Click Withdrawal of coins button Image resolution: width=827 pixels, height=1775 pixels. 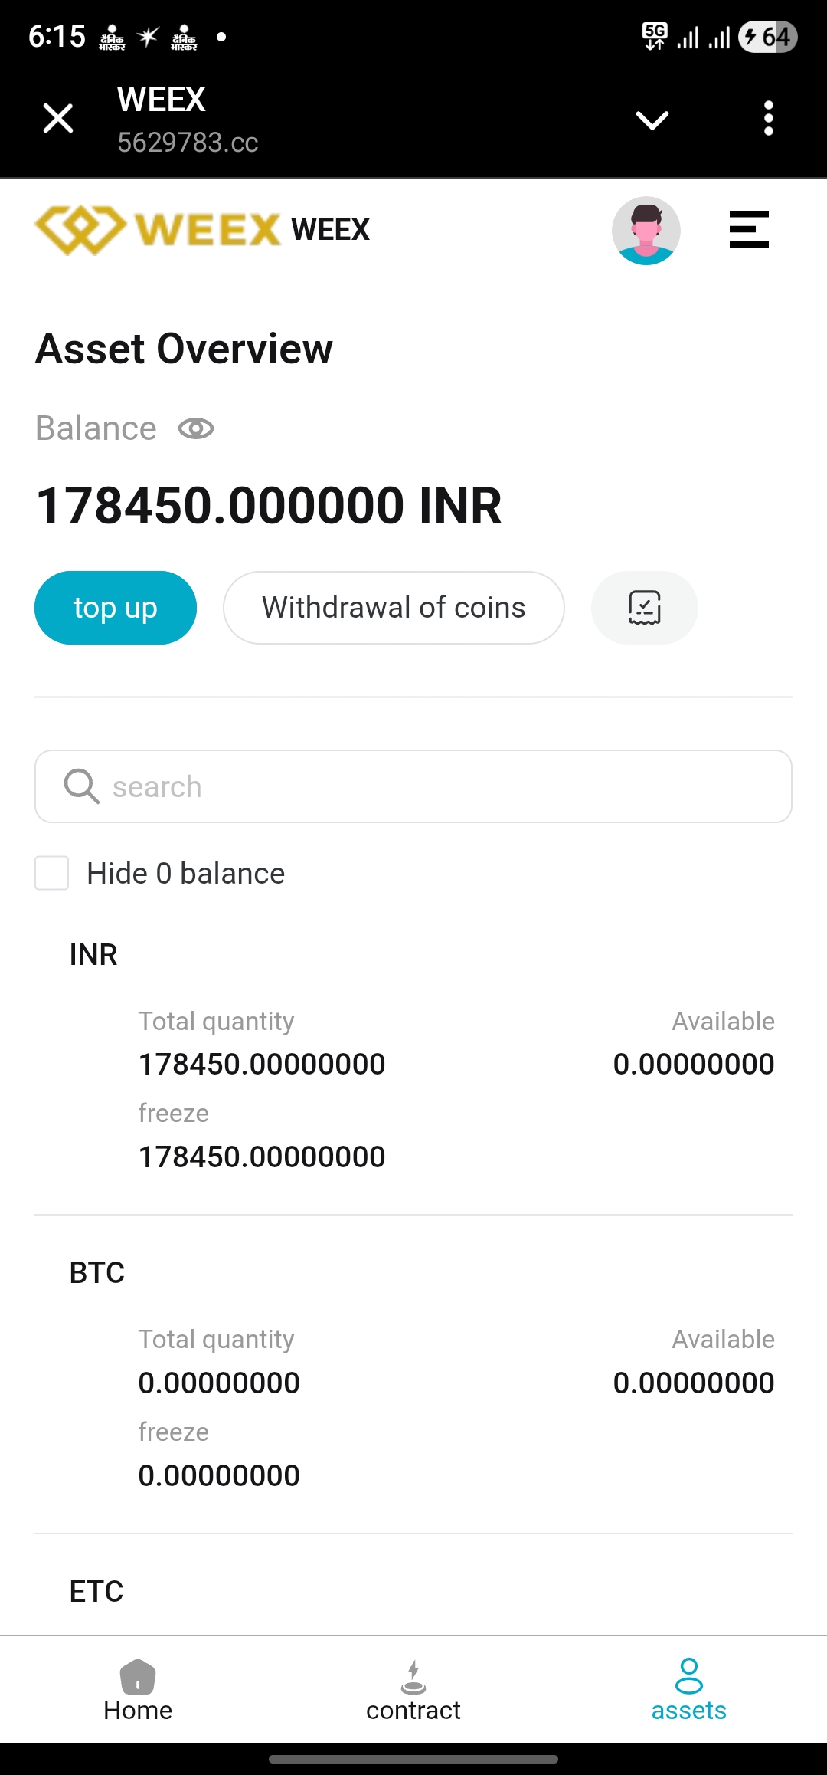[394, 608]
